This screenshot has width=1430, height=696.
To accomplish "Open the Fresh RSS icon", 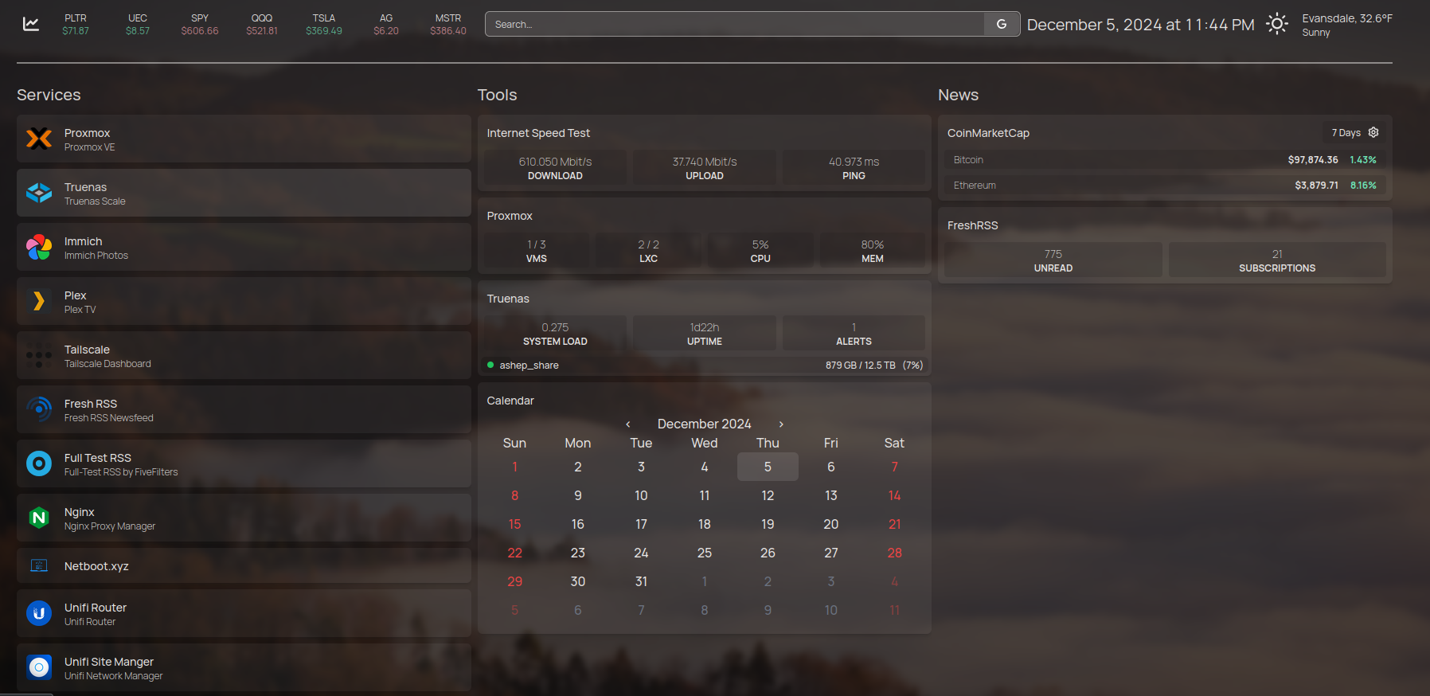I will click(x=38, y=410).
